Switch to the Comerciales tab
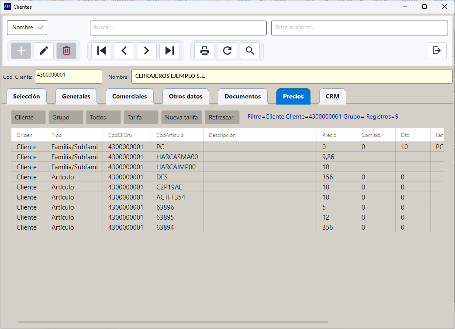 (129, 97)
